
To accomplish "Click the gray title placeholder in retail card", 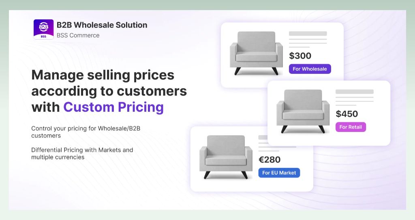I will tap(354, 92).
